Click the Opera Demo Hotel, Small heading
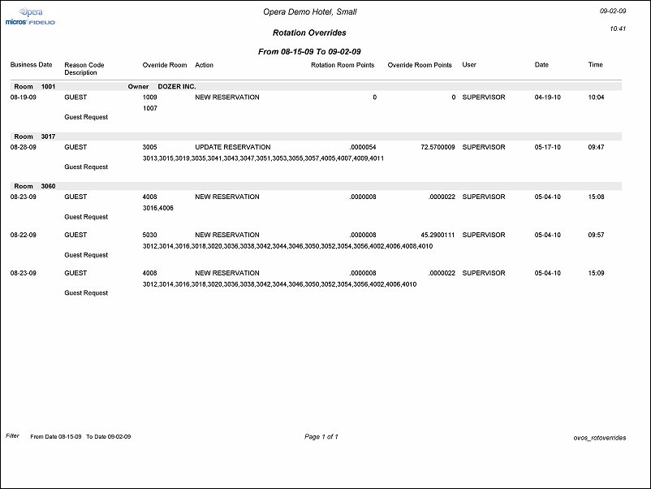Viewport: 651px width, 489px height. coord(310,12)
